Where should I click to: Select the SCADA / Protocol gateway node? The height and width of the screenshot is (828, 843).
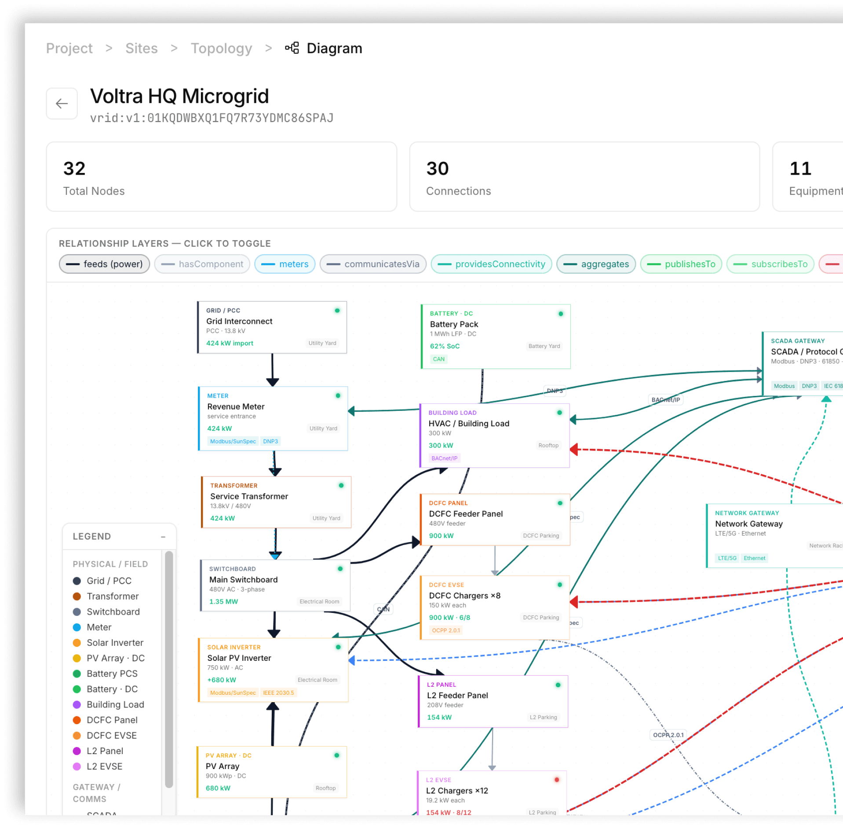tap(803, 363)
